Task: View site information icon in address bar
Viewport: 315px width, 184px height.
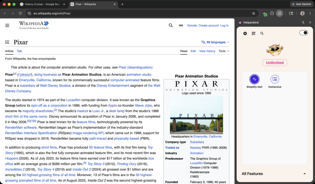Action: point(29,14)
